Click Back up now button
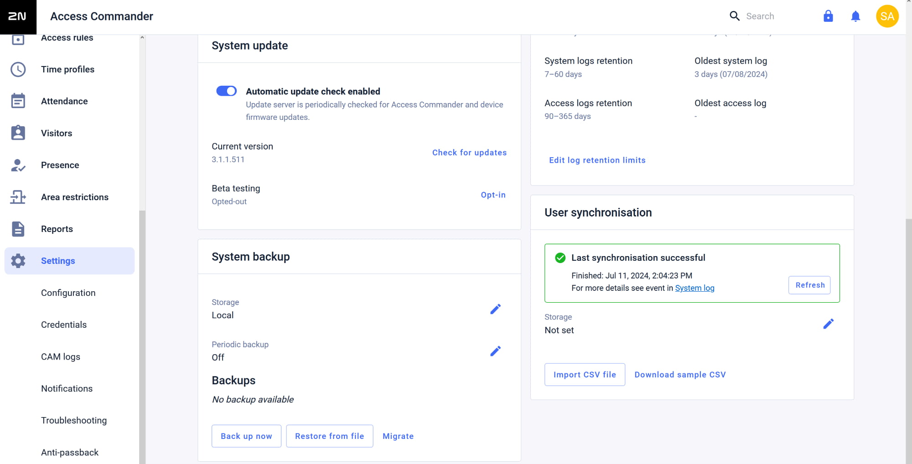The image size is (912, 464). tap(246, 436)
